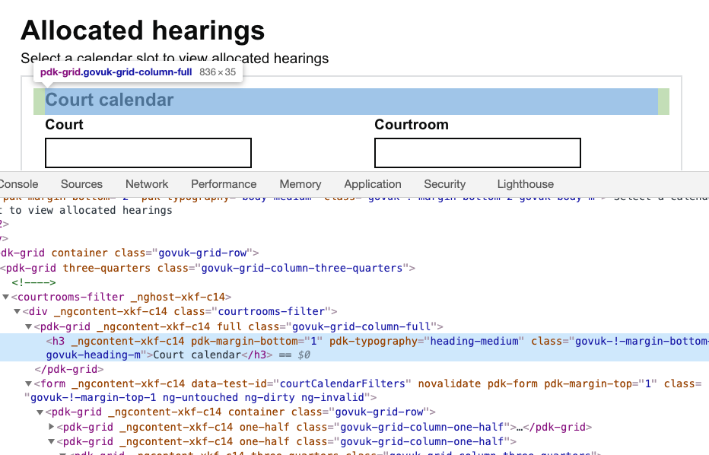Select the closing /pdk-grid tag line
The height and width of the screenshot is (455, 709).
pyautogui.click(x=69, y=370)
